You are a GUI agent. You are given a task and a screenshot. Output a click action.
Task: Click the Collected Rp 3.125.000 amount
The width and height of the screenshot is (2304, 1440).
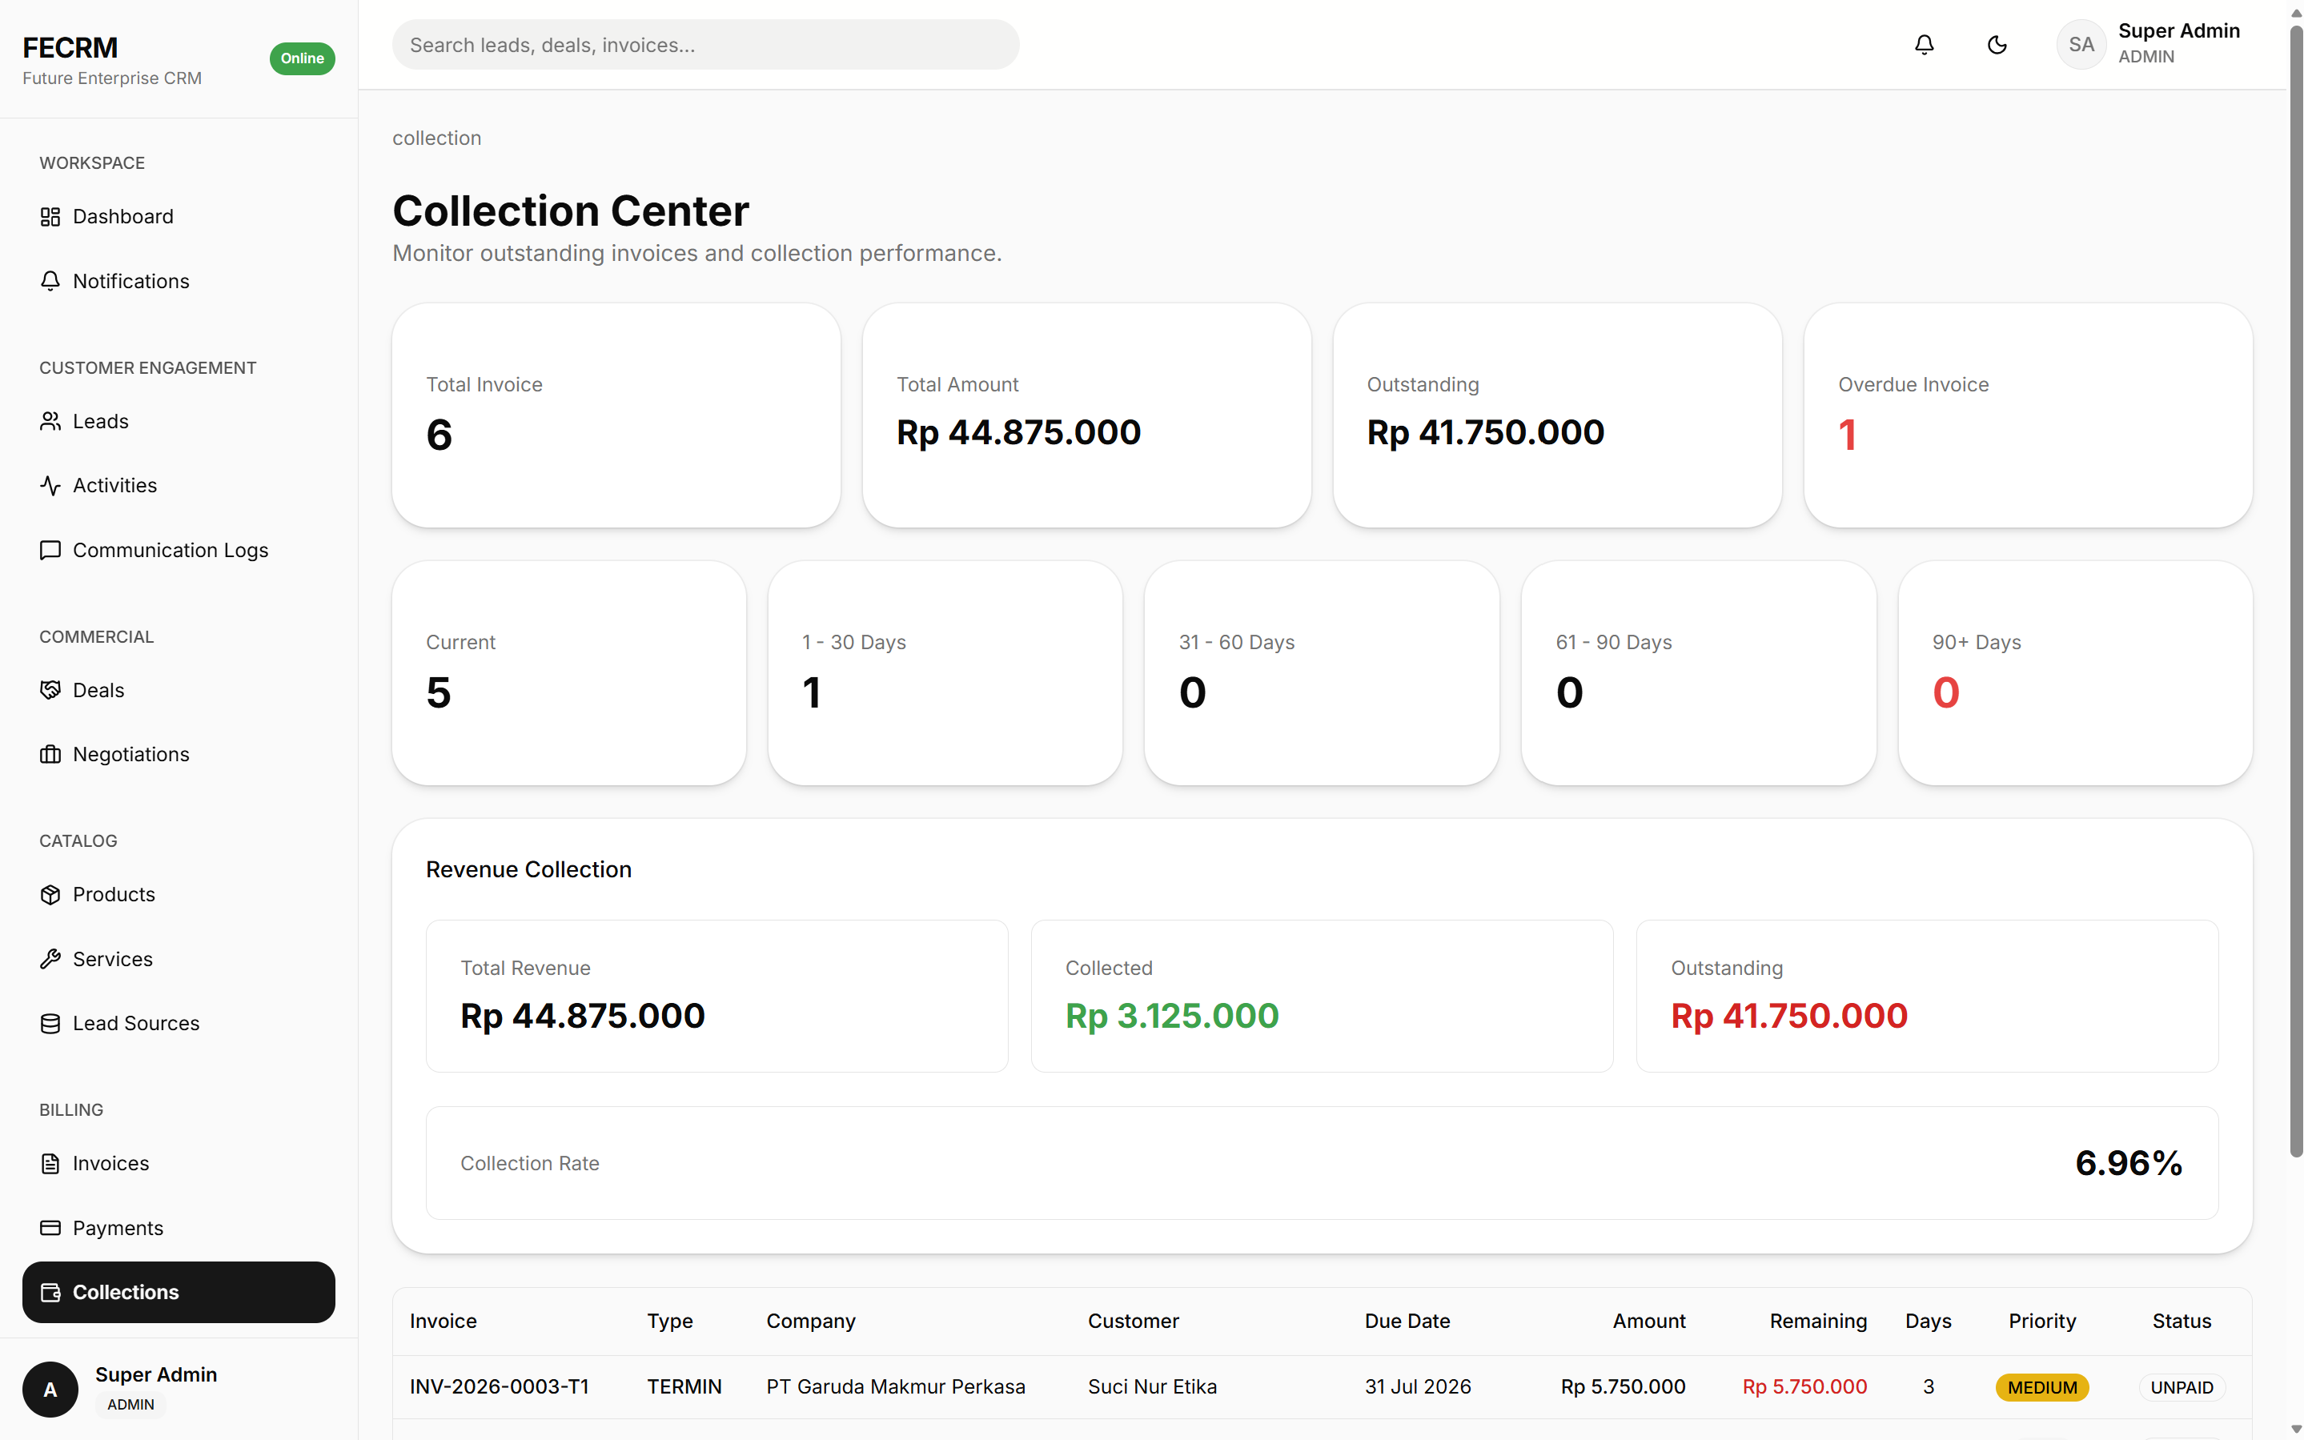tap(1171, 1015)
